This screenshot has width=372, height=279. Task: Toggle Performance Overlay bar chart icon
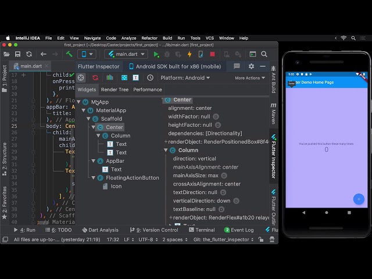coord(110,77)
